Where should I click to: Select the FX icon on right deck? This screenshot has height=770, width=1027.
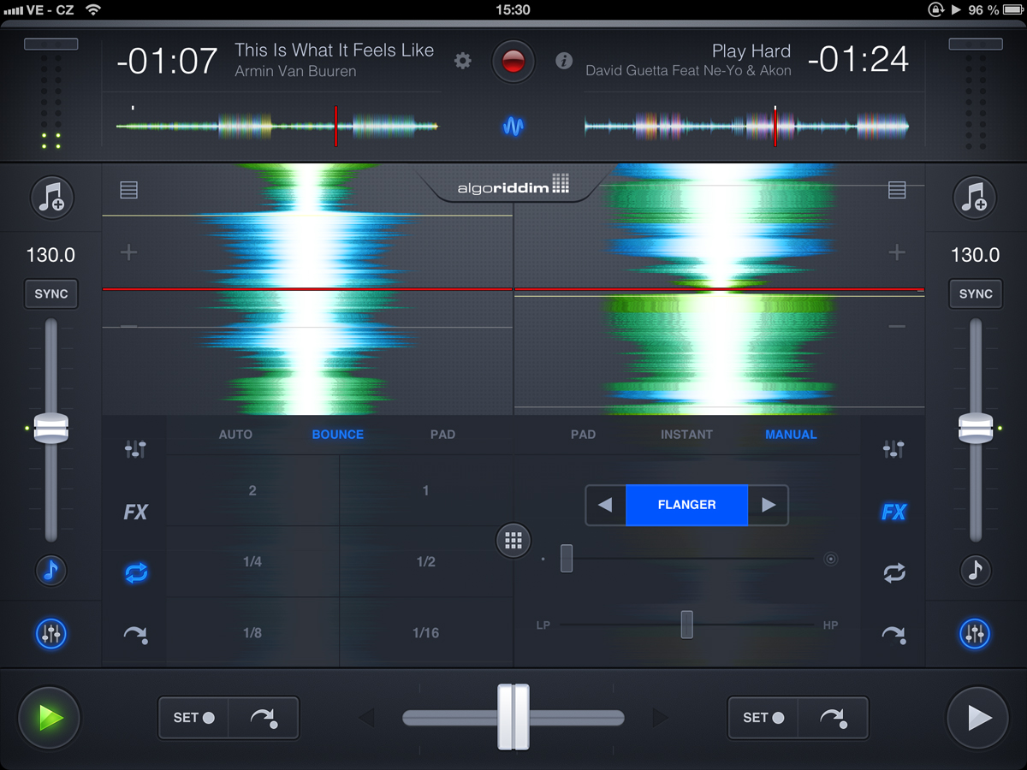(893, 512)
